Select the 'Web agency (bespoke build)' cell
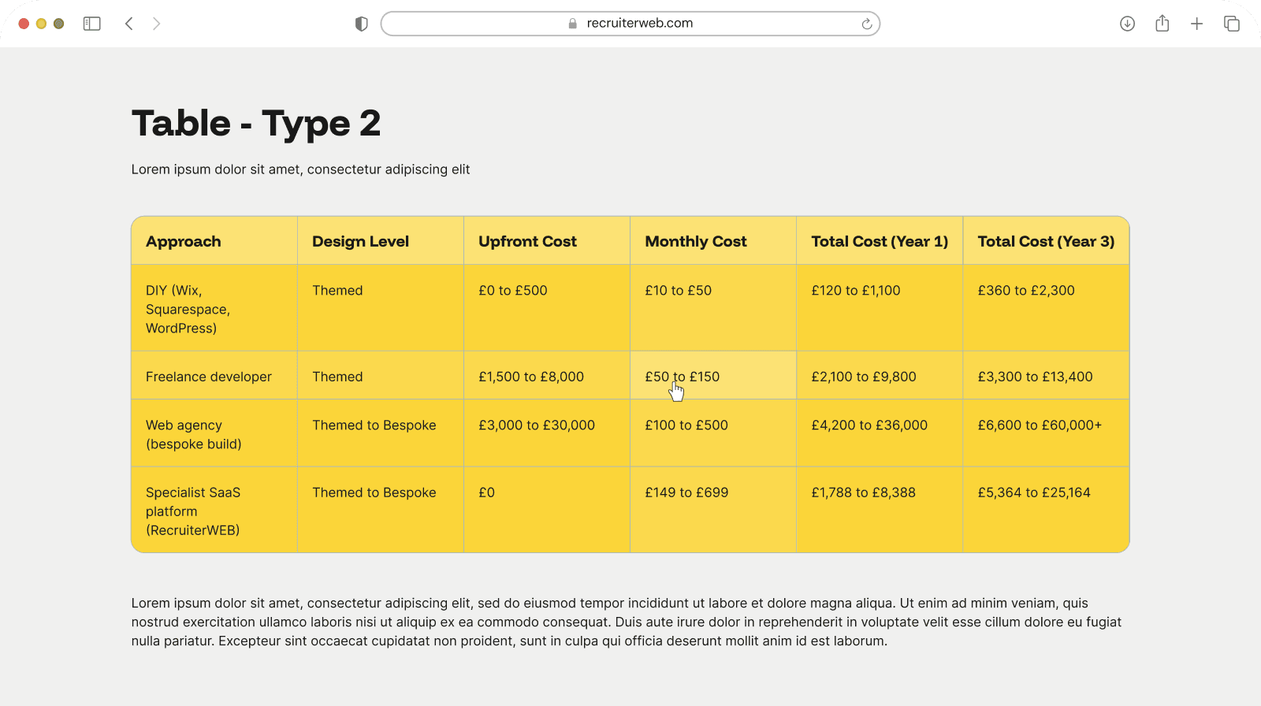 [x=214, y=433]
